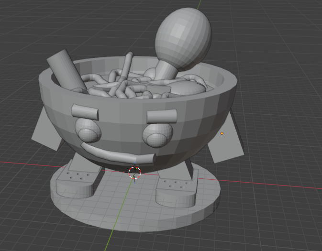The height and width of the screenshot is (251, 322).
Task: Click the tilted cylinder stick in the bowl
Action: point(67,70)
